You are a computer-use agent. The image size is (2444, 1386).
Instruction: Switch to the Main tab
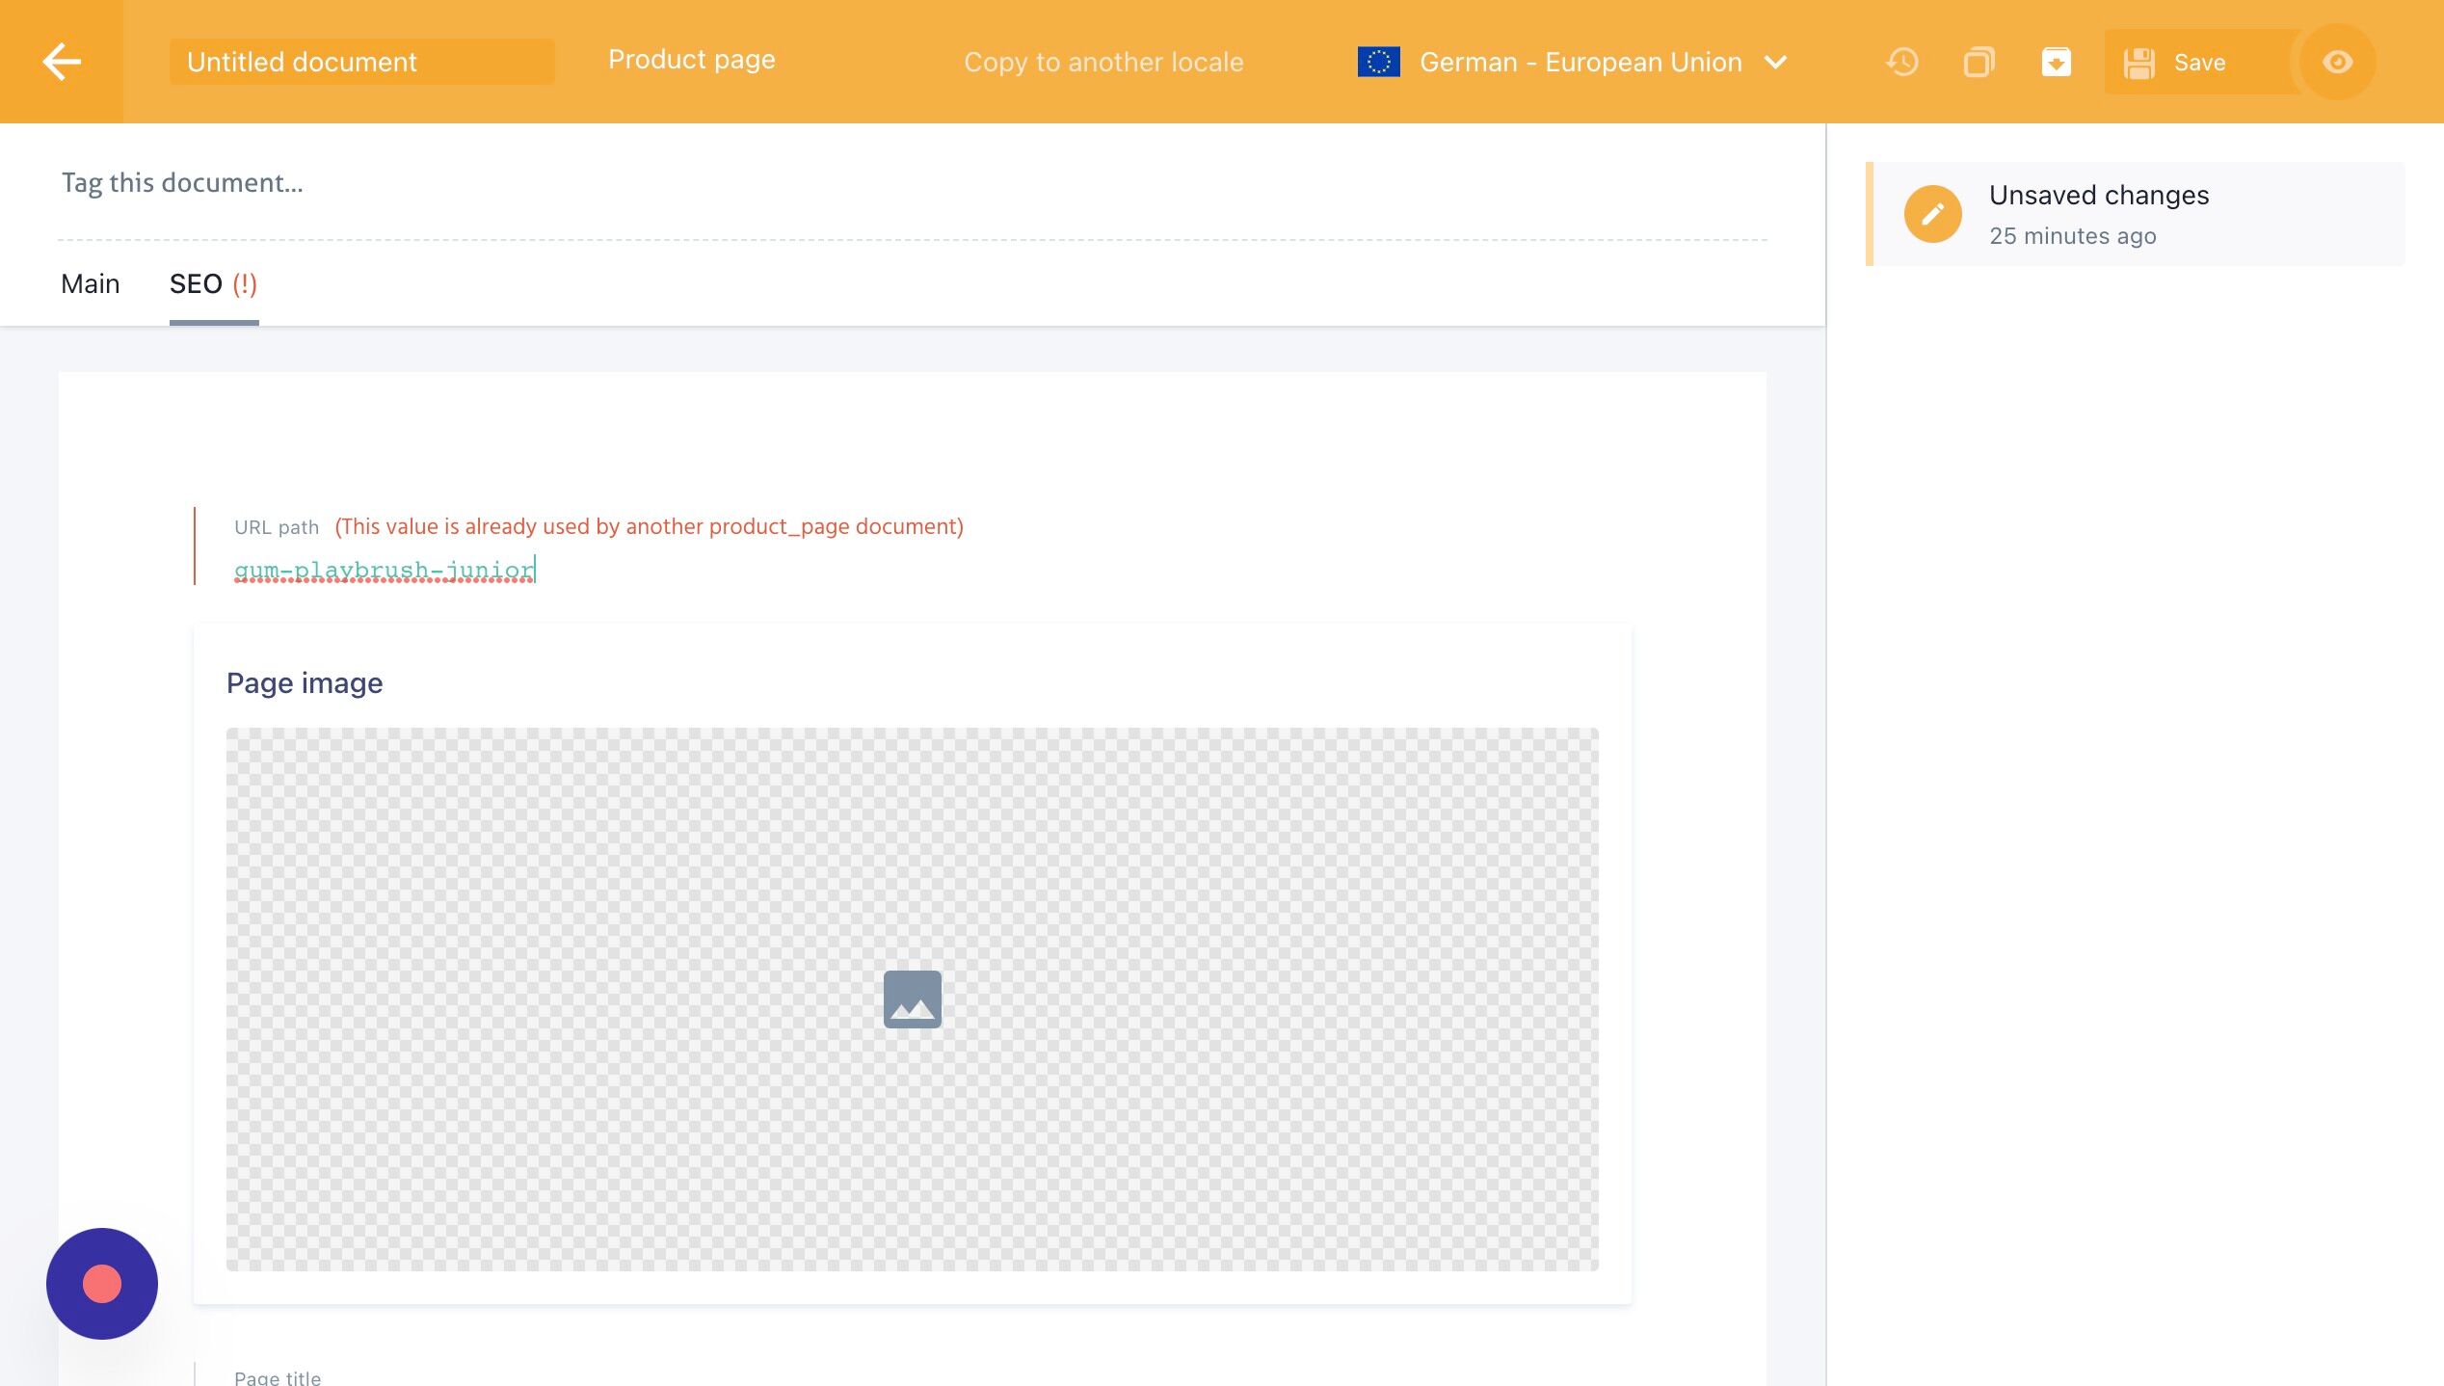[x=91, y=283]
